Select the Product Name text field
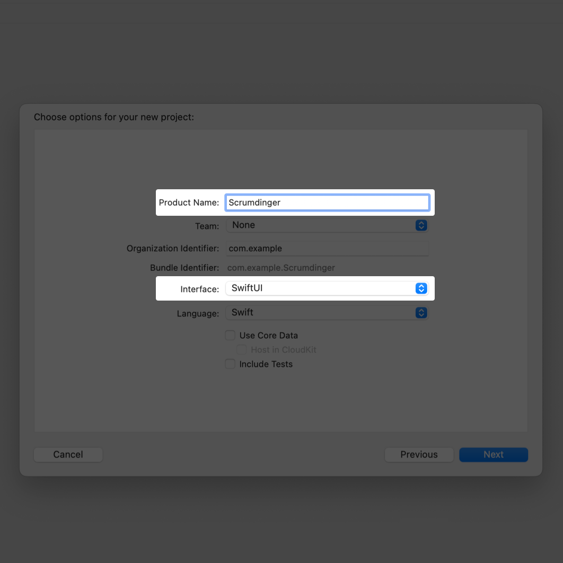The height and width of the screenshot is (563, 563). (x=328, y=202)
